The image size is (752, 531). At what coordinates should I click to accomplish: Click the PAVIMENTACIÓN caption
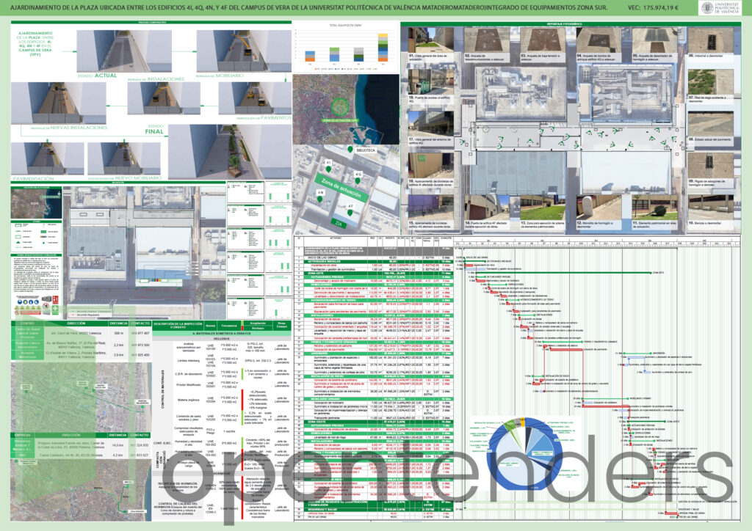33,179
